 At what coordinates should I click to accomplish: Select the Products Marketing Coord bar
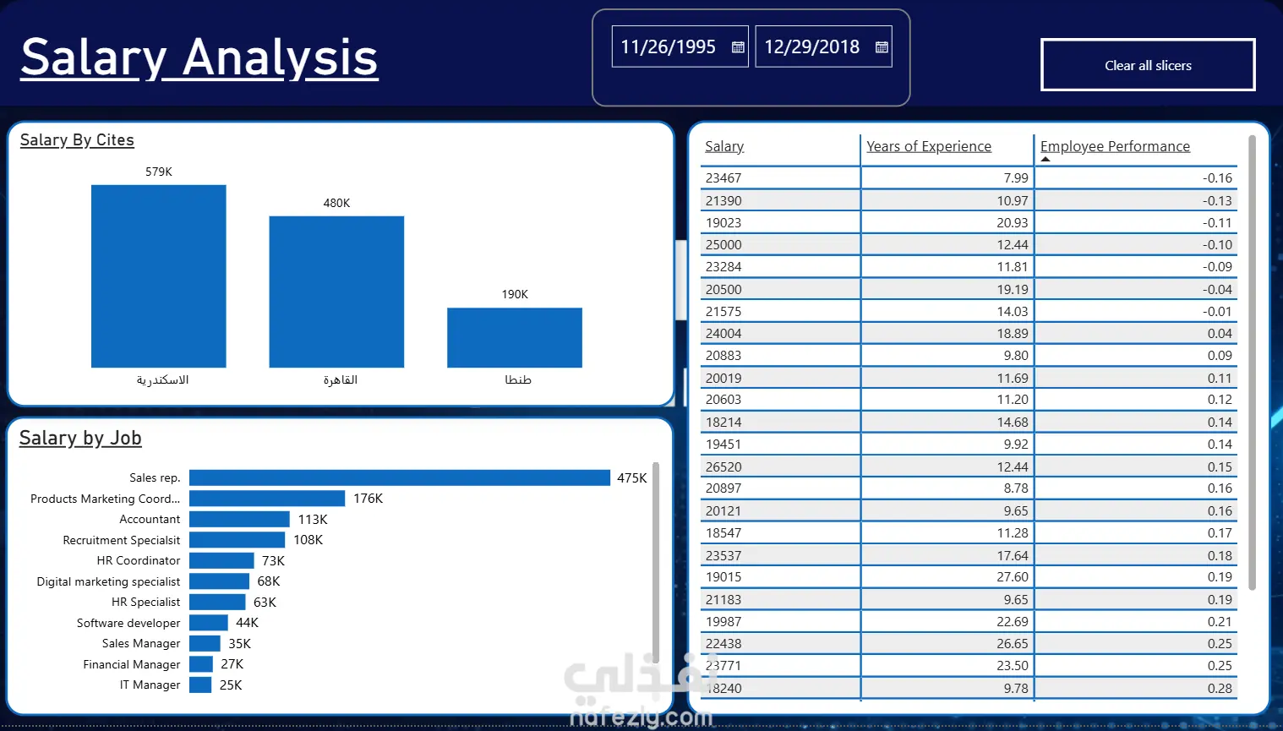pos(267,499)
